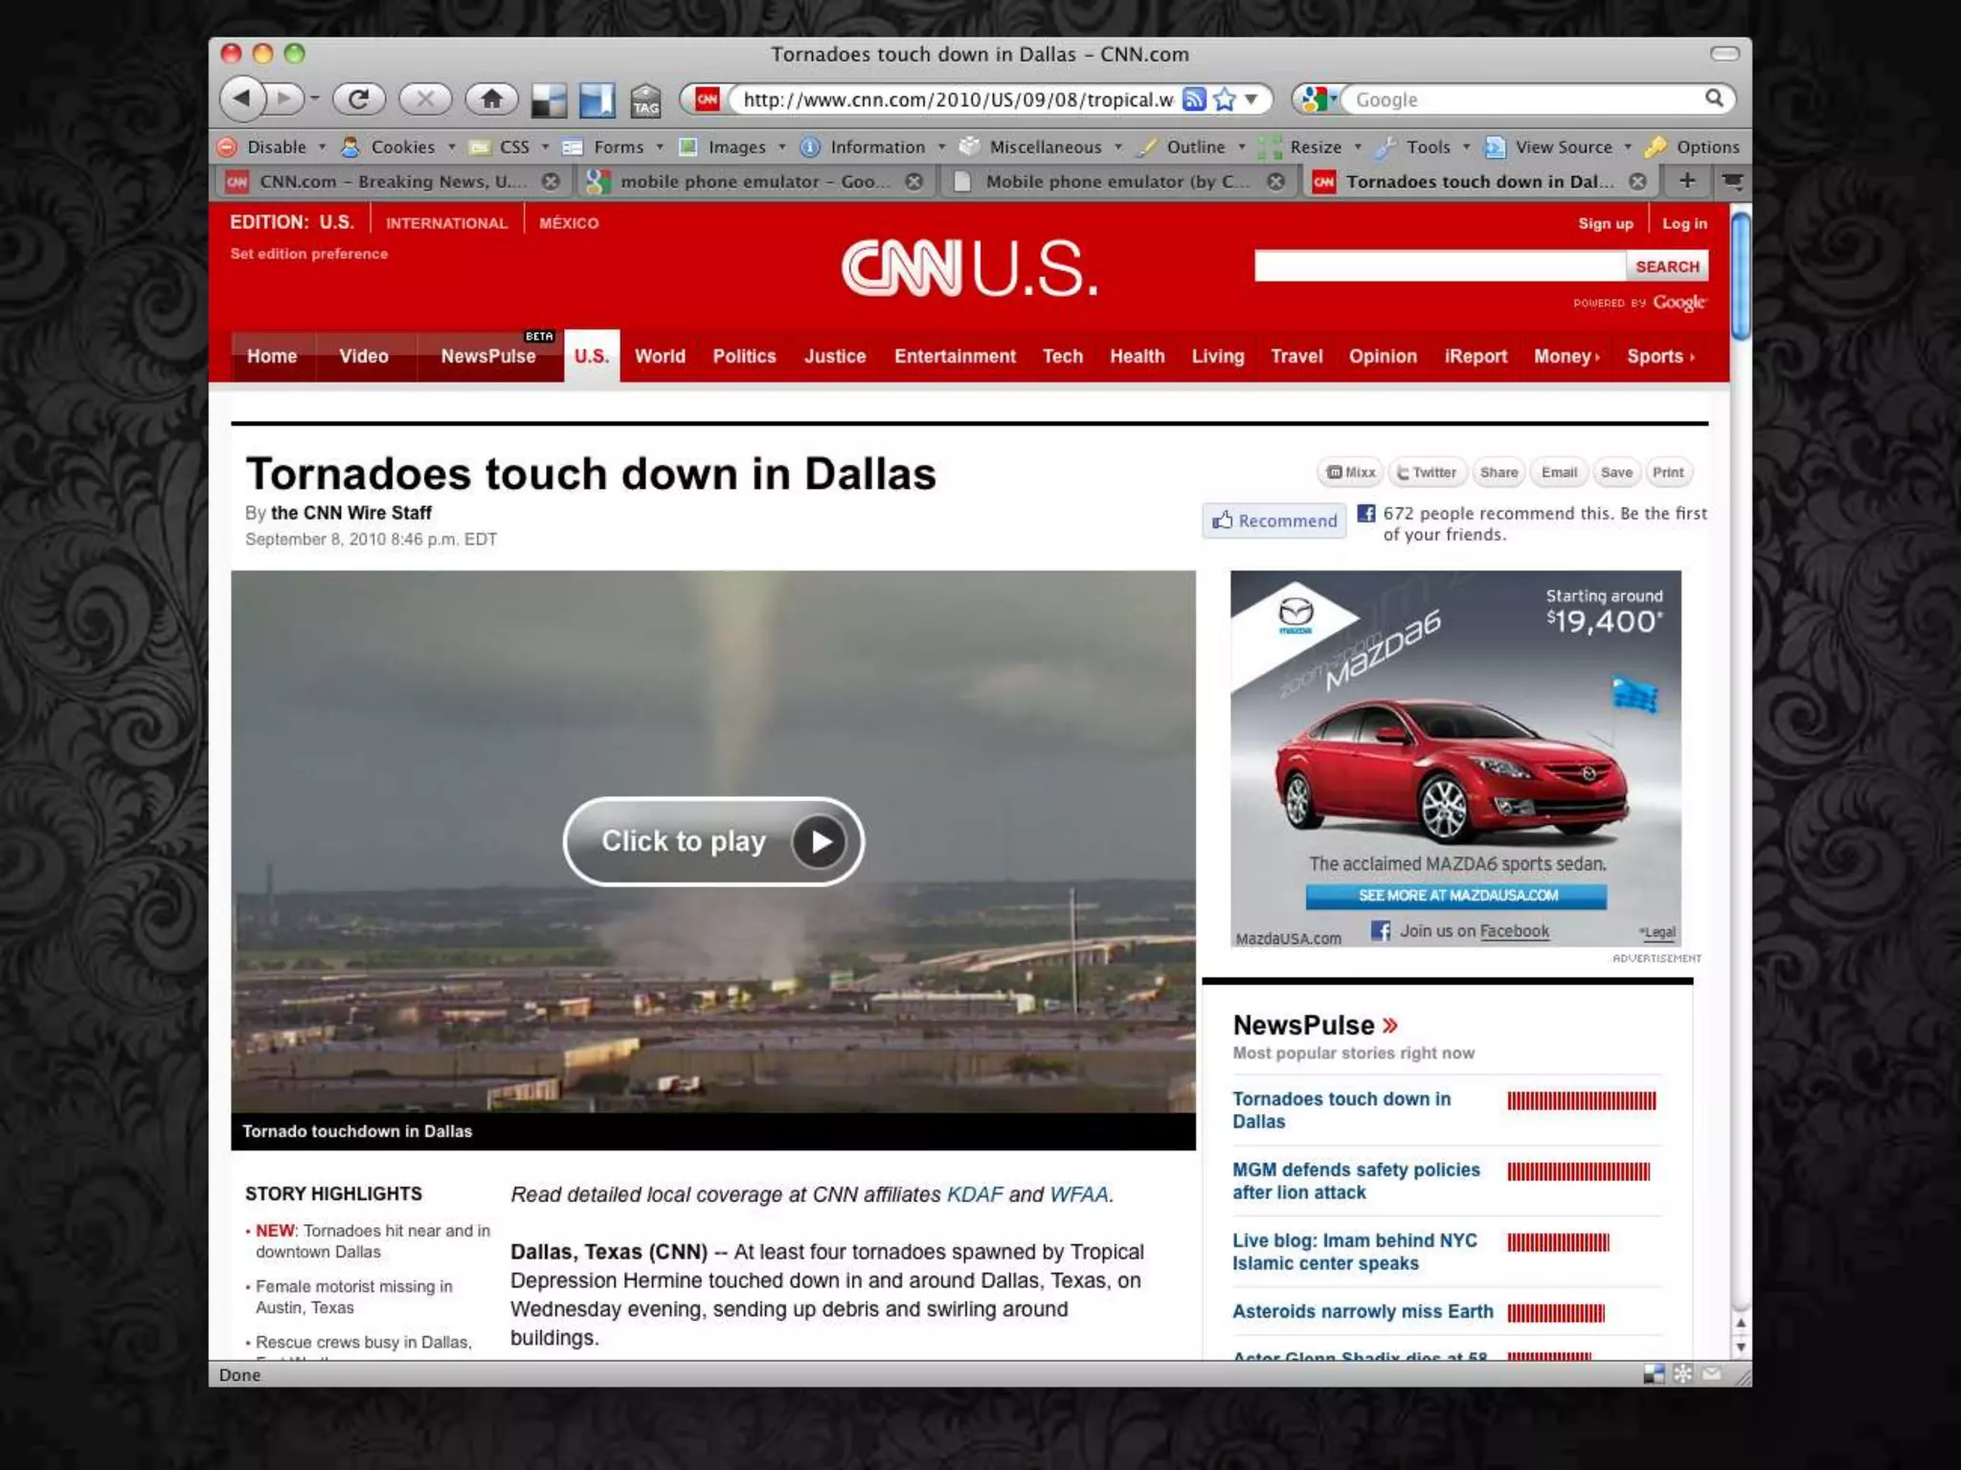Click the Facebook Recommend button
Viewport: 1961px width, 1470px height.
(x=1274, y=521)
